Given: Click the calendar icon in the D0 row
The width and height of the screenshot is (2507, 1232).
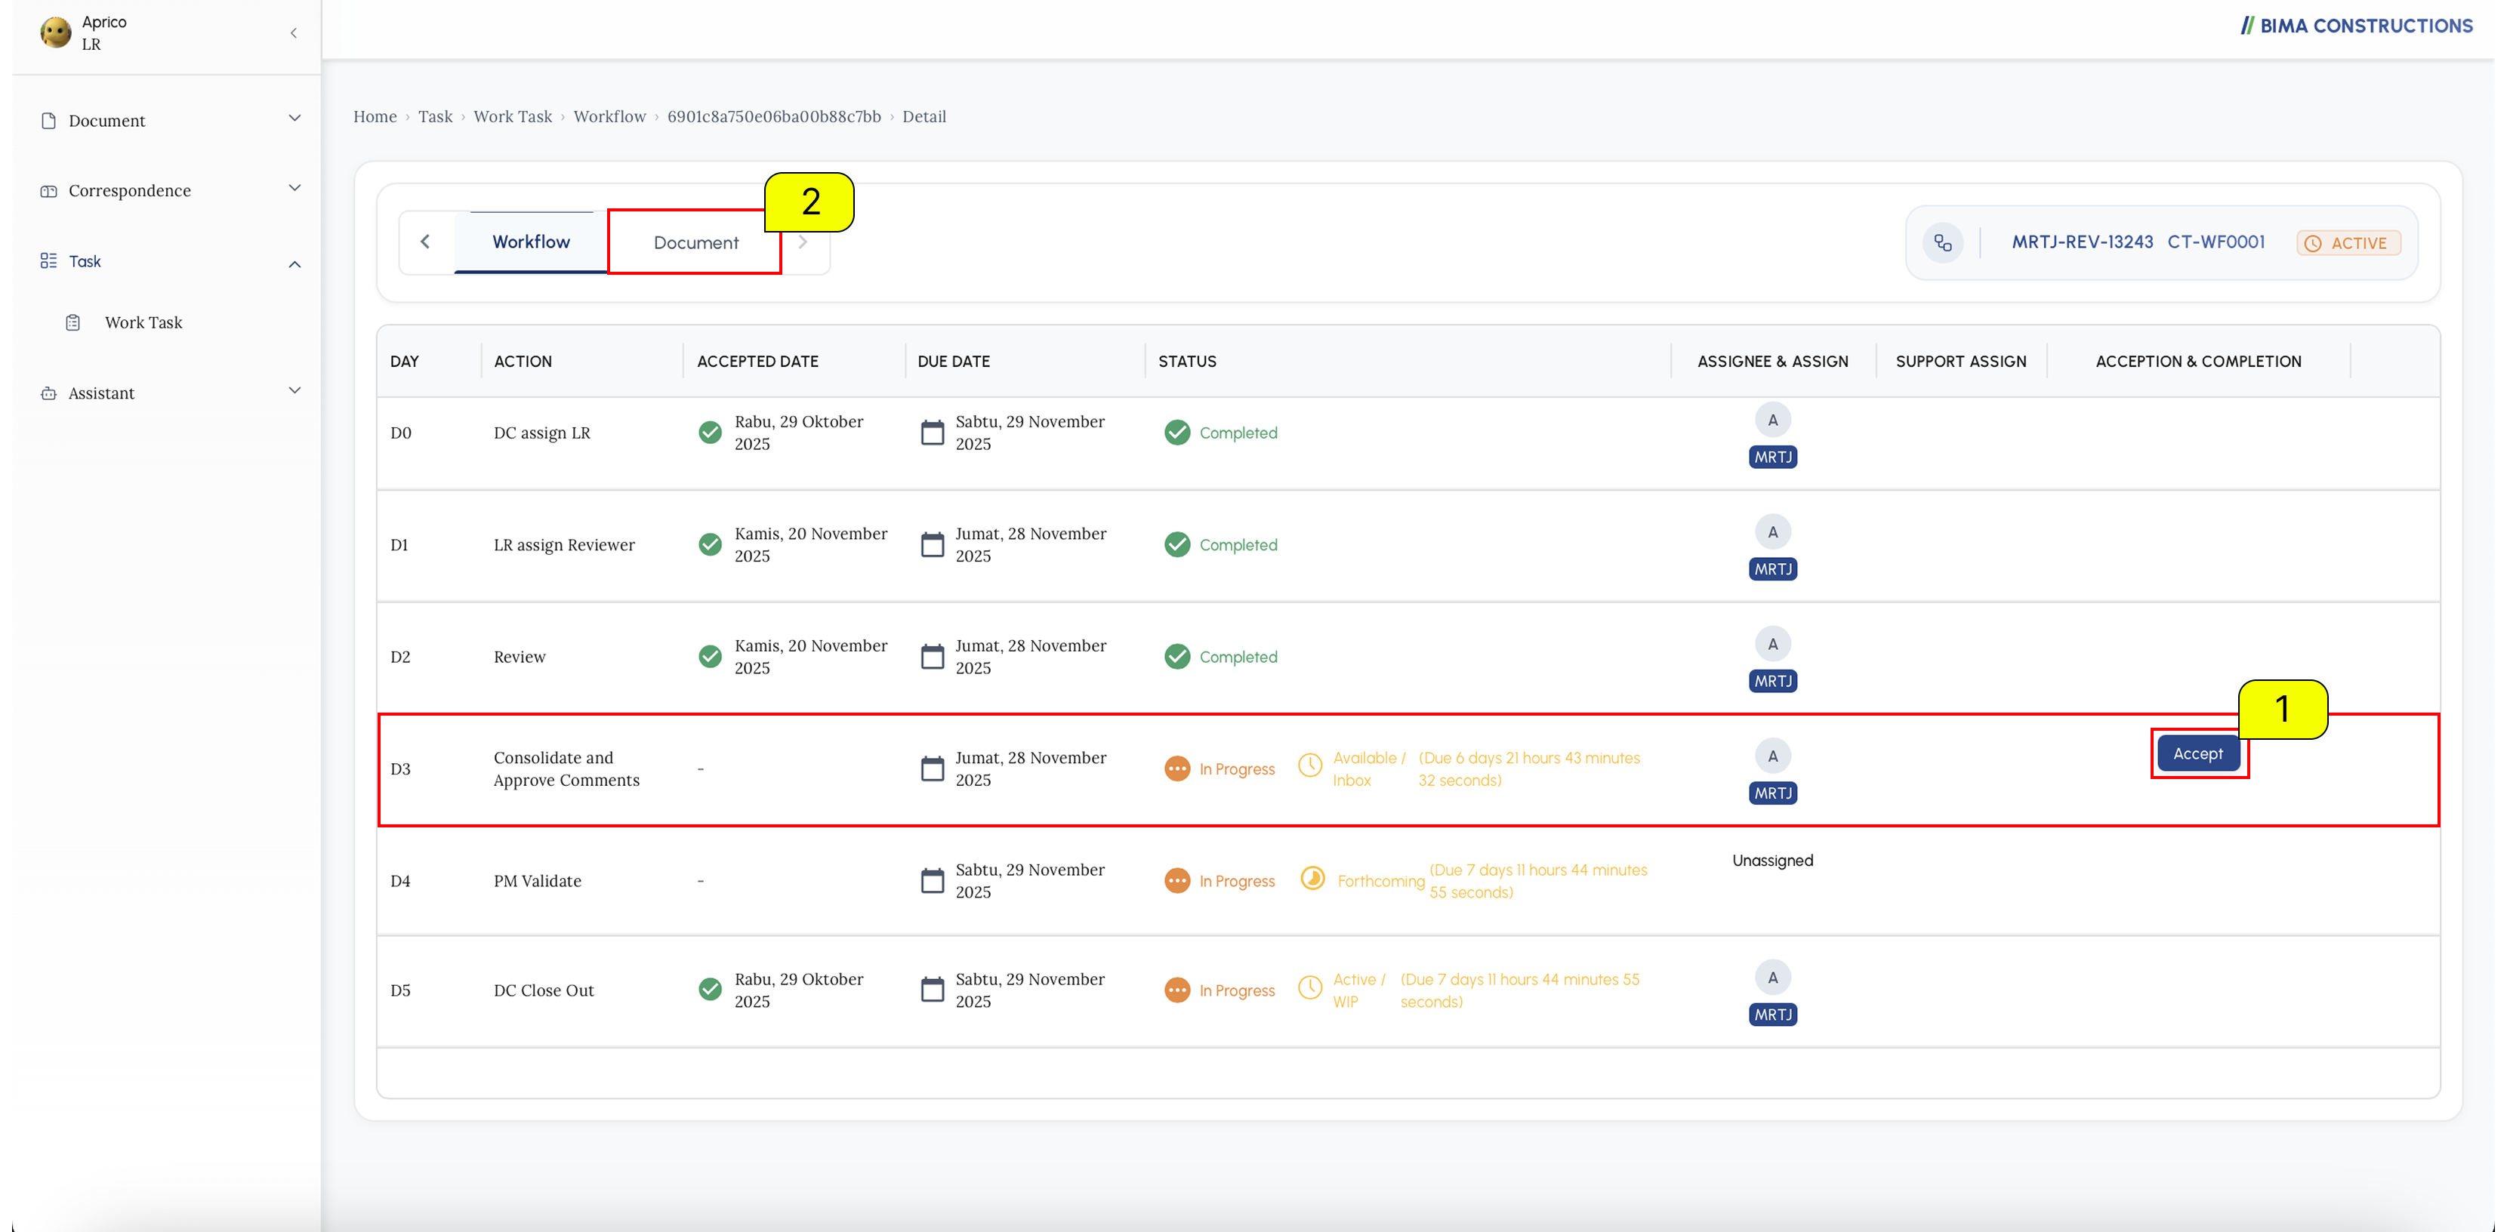Looking at the screenshot, I should pos(933,432).
